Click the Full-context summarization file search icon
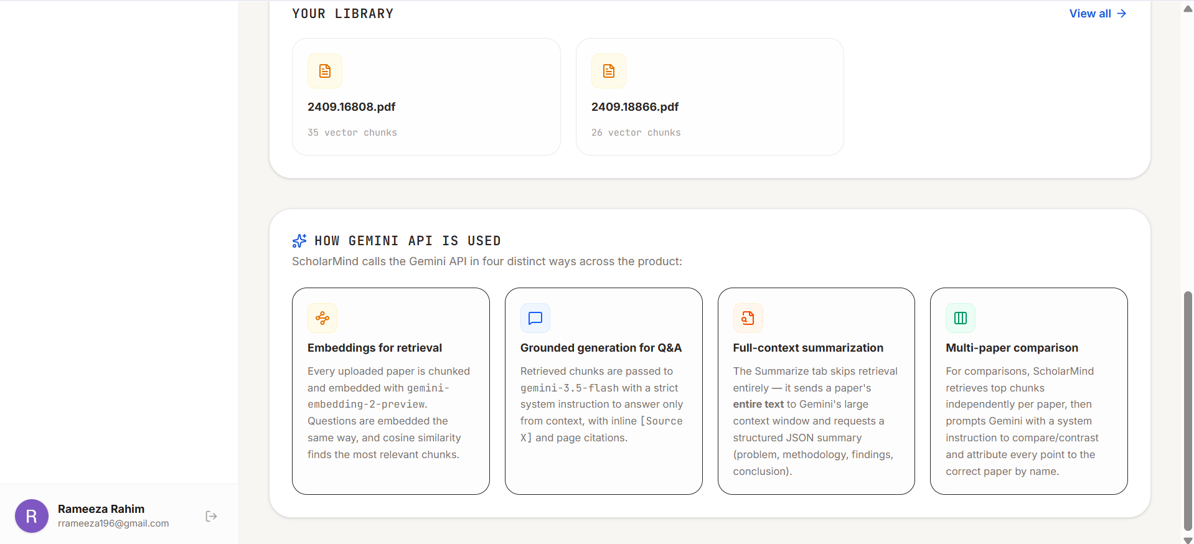Image resolution: width=1194 pixels, height=544 pixels. click(x=748, y=318)
